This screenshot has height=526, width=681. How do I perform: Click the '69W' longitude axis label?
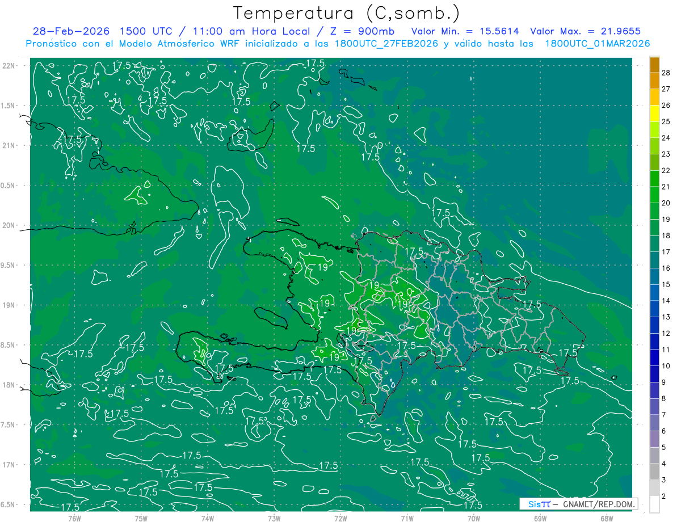(540, 518)
